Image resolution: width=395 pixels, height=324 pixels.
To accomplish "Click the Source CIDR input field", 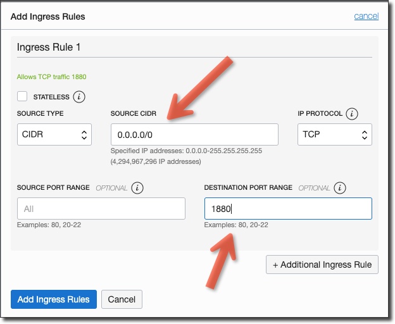I will coord(194,134).
